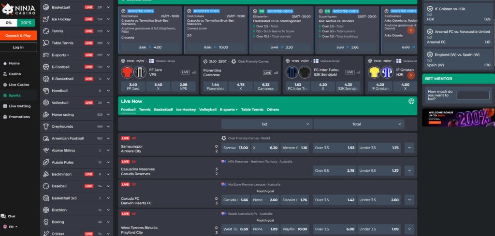This screenshot has width=495, height=236.
Task: Click football icon in Live Now header
Action: point(411,101)
